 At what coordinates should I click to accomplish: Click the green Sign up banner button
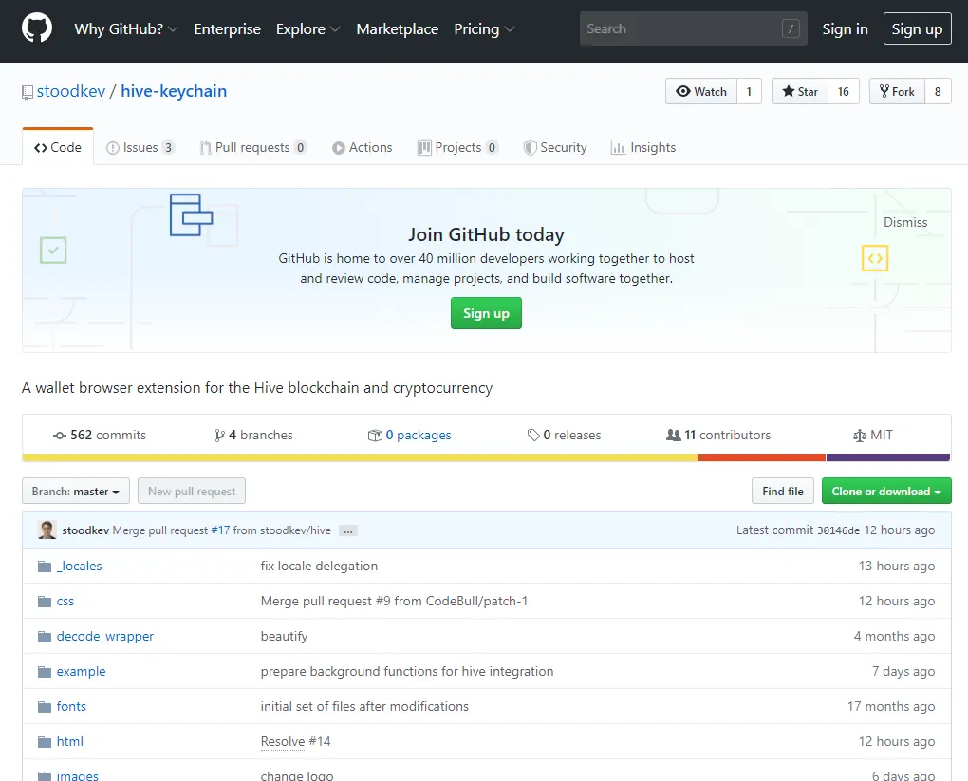[486, 313]
